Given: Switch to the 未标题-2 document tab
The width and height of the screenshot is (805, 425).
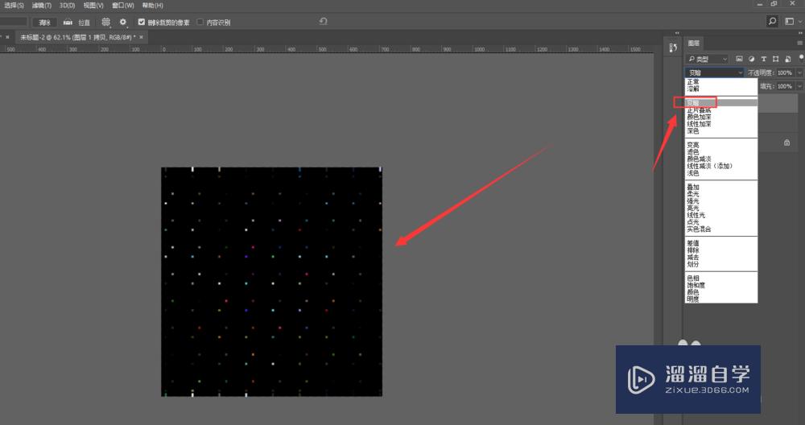Looking at the screenshot, I should coord(78,37).
